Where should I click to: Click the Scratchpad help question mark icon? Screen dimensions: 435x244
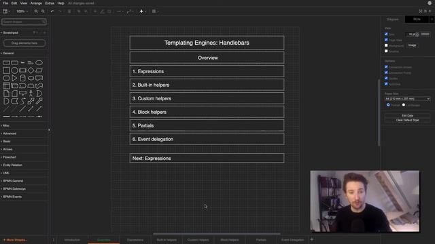(x=34, y=33)
